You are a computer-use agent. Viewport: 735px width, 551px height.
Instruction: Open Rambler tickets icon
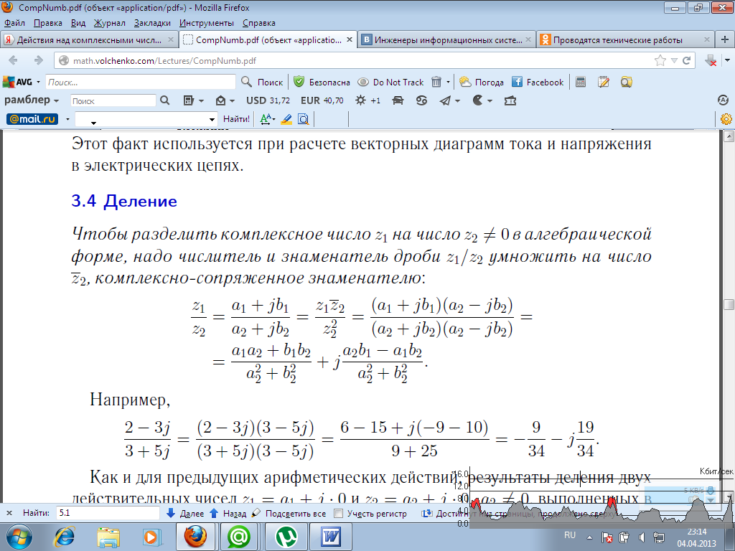click(510, 100)
